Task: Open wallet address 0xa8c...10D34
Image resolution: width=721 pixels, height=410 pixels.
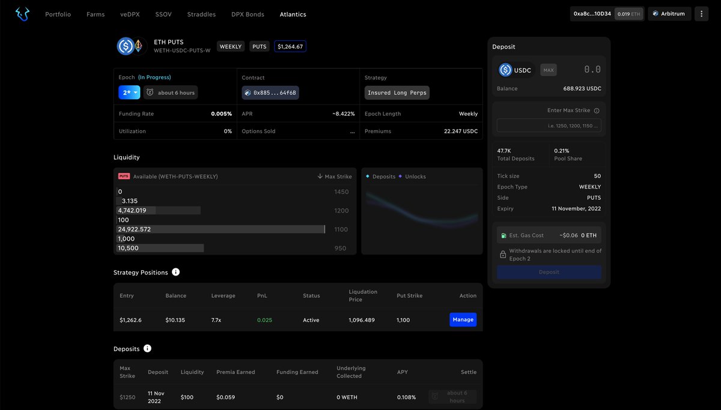Action: click(x=592, y=14)
